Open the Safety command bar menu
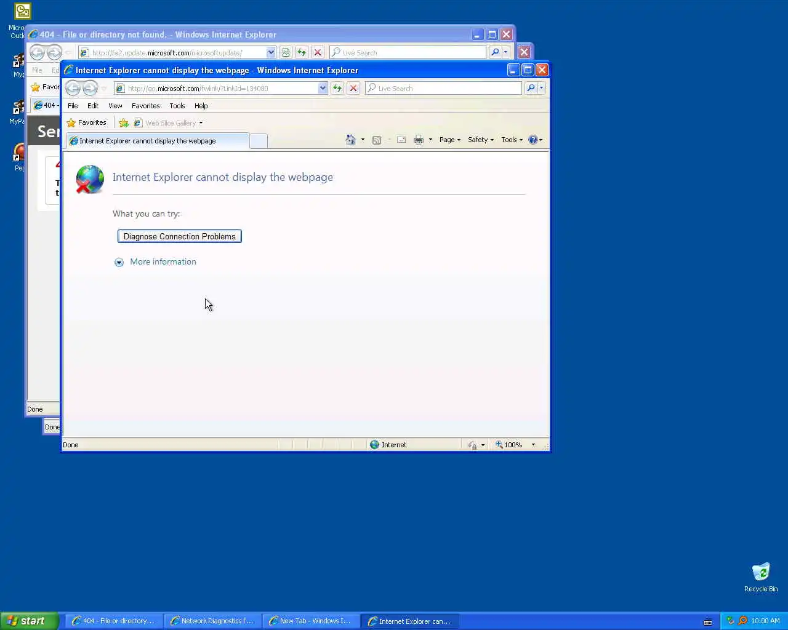The width and height of the screenshot is (788, 630). pyautogui.click(x=481, y=140)
